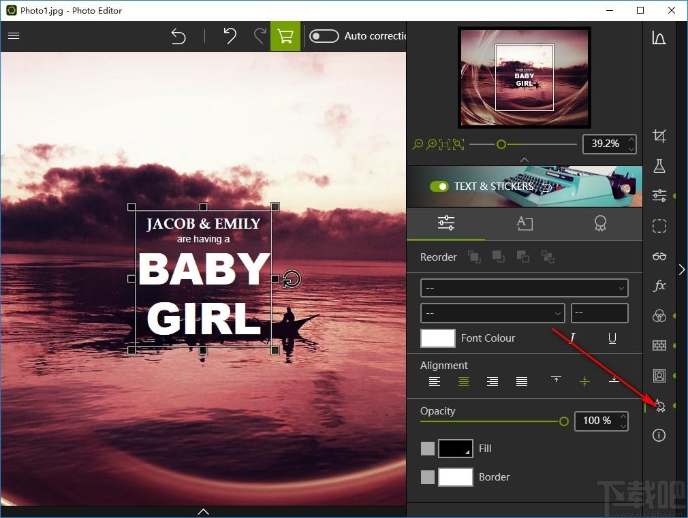Screen dimensions: 688x518
Task: Open the font family dropdown
Action: coord(525,288)
